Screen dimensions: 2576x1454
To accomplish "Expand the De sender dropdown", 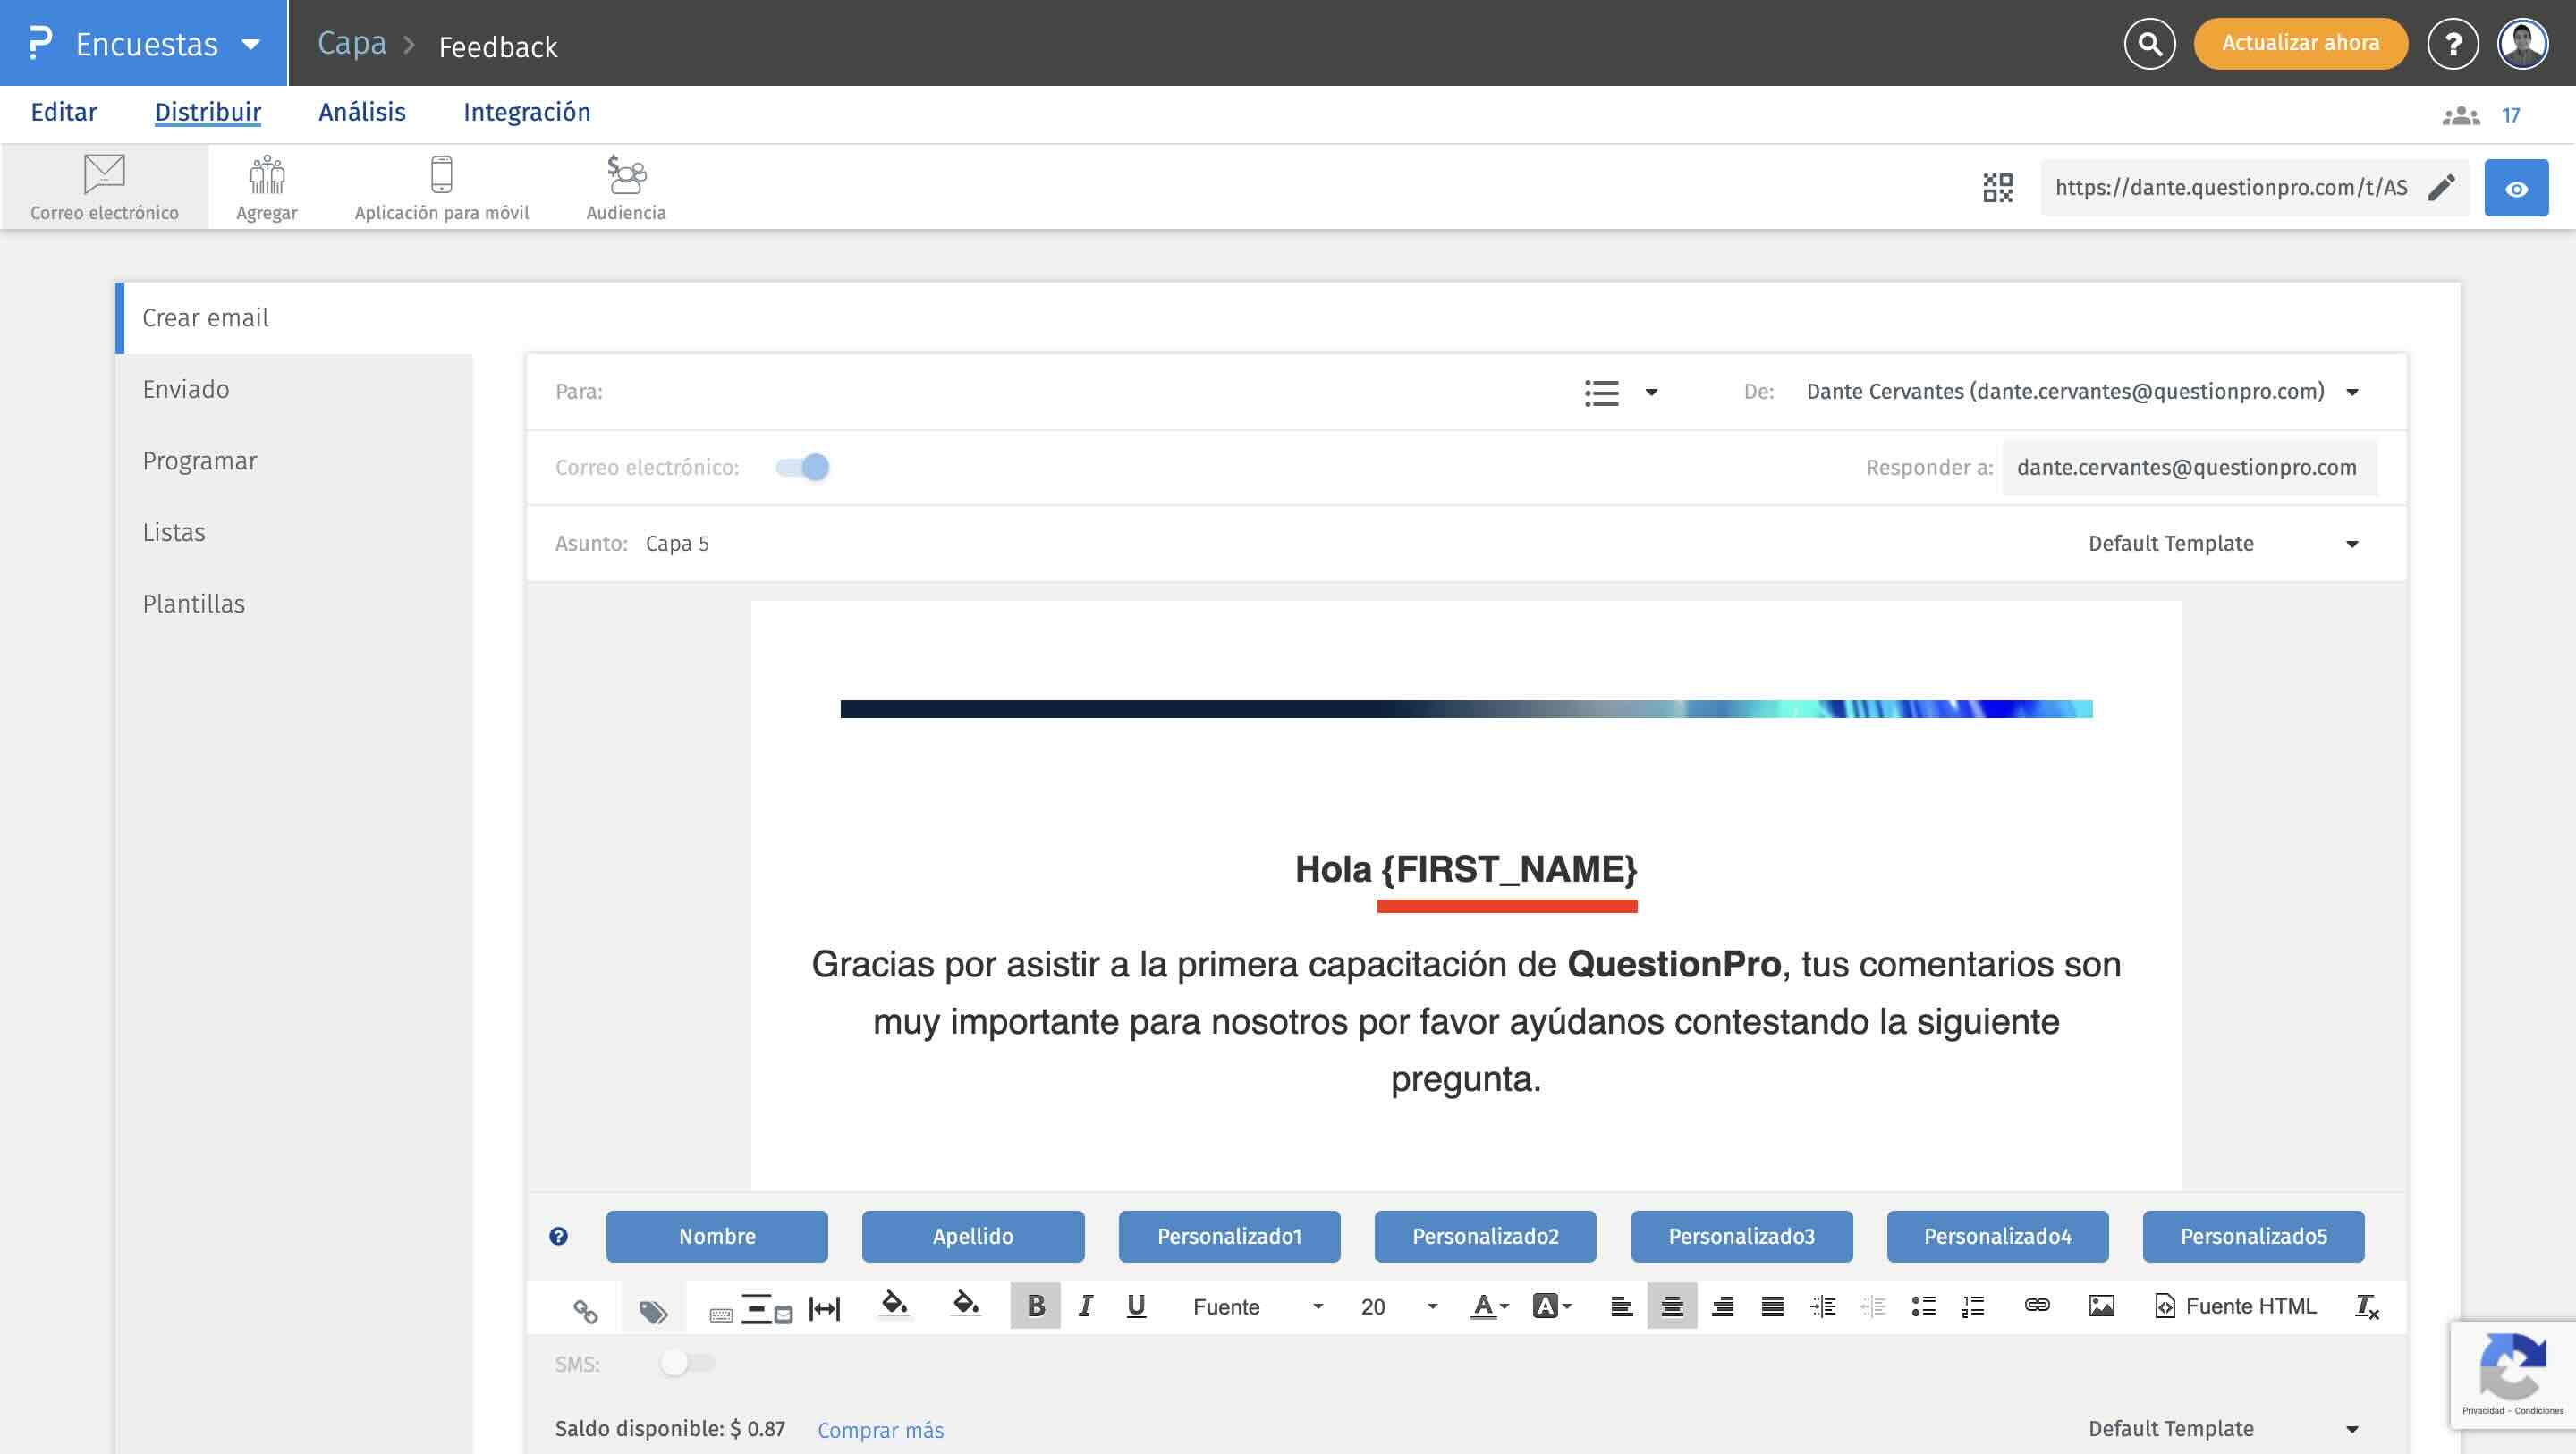I will coord(2352,392).
